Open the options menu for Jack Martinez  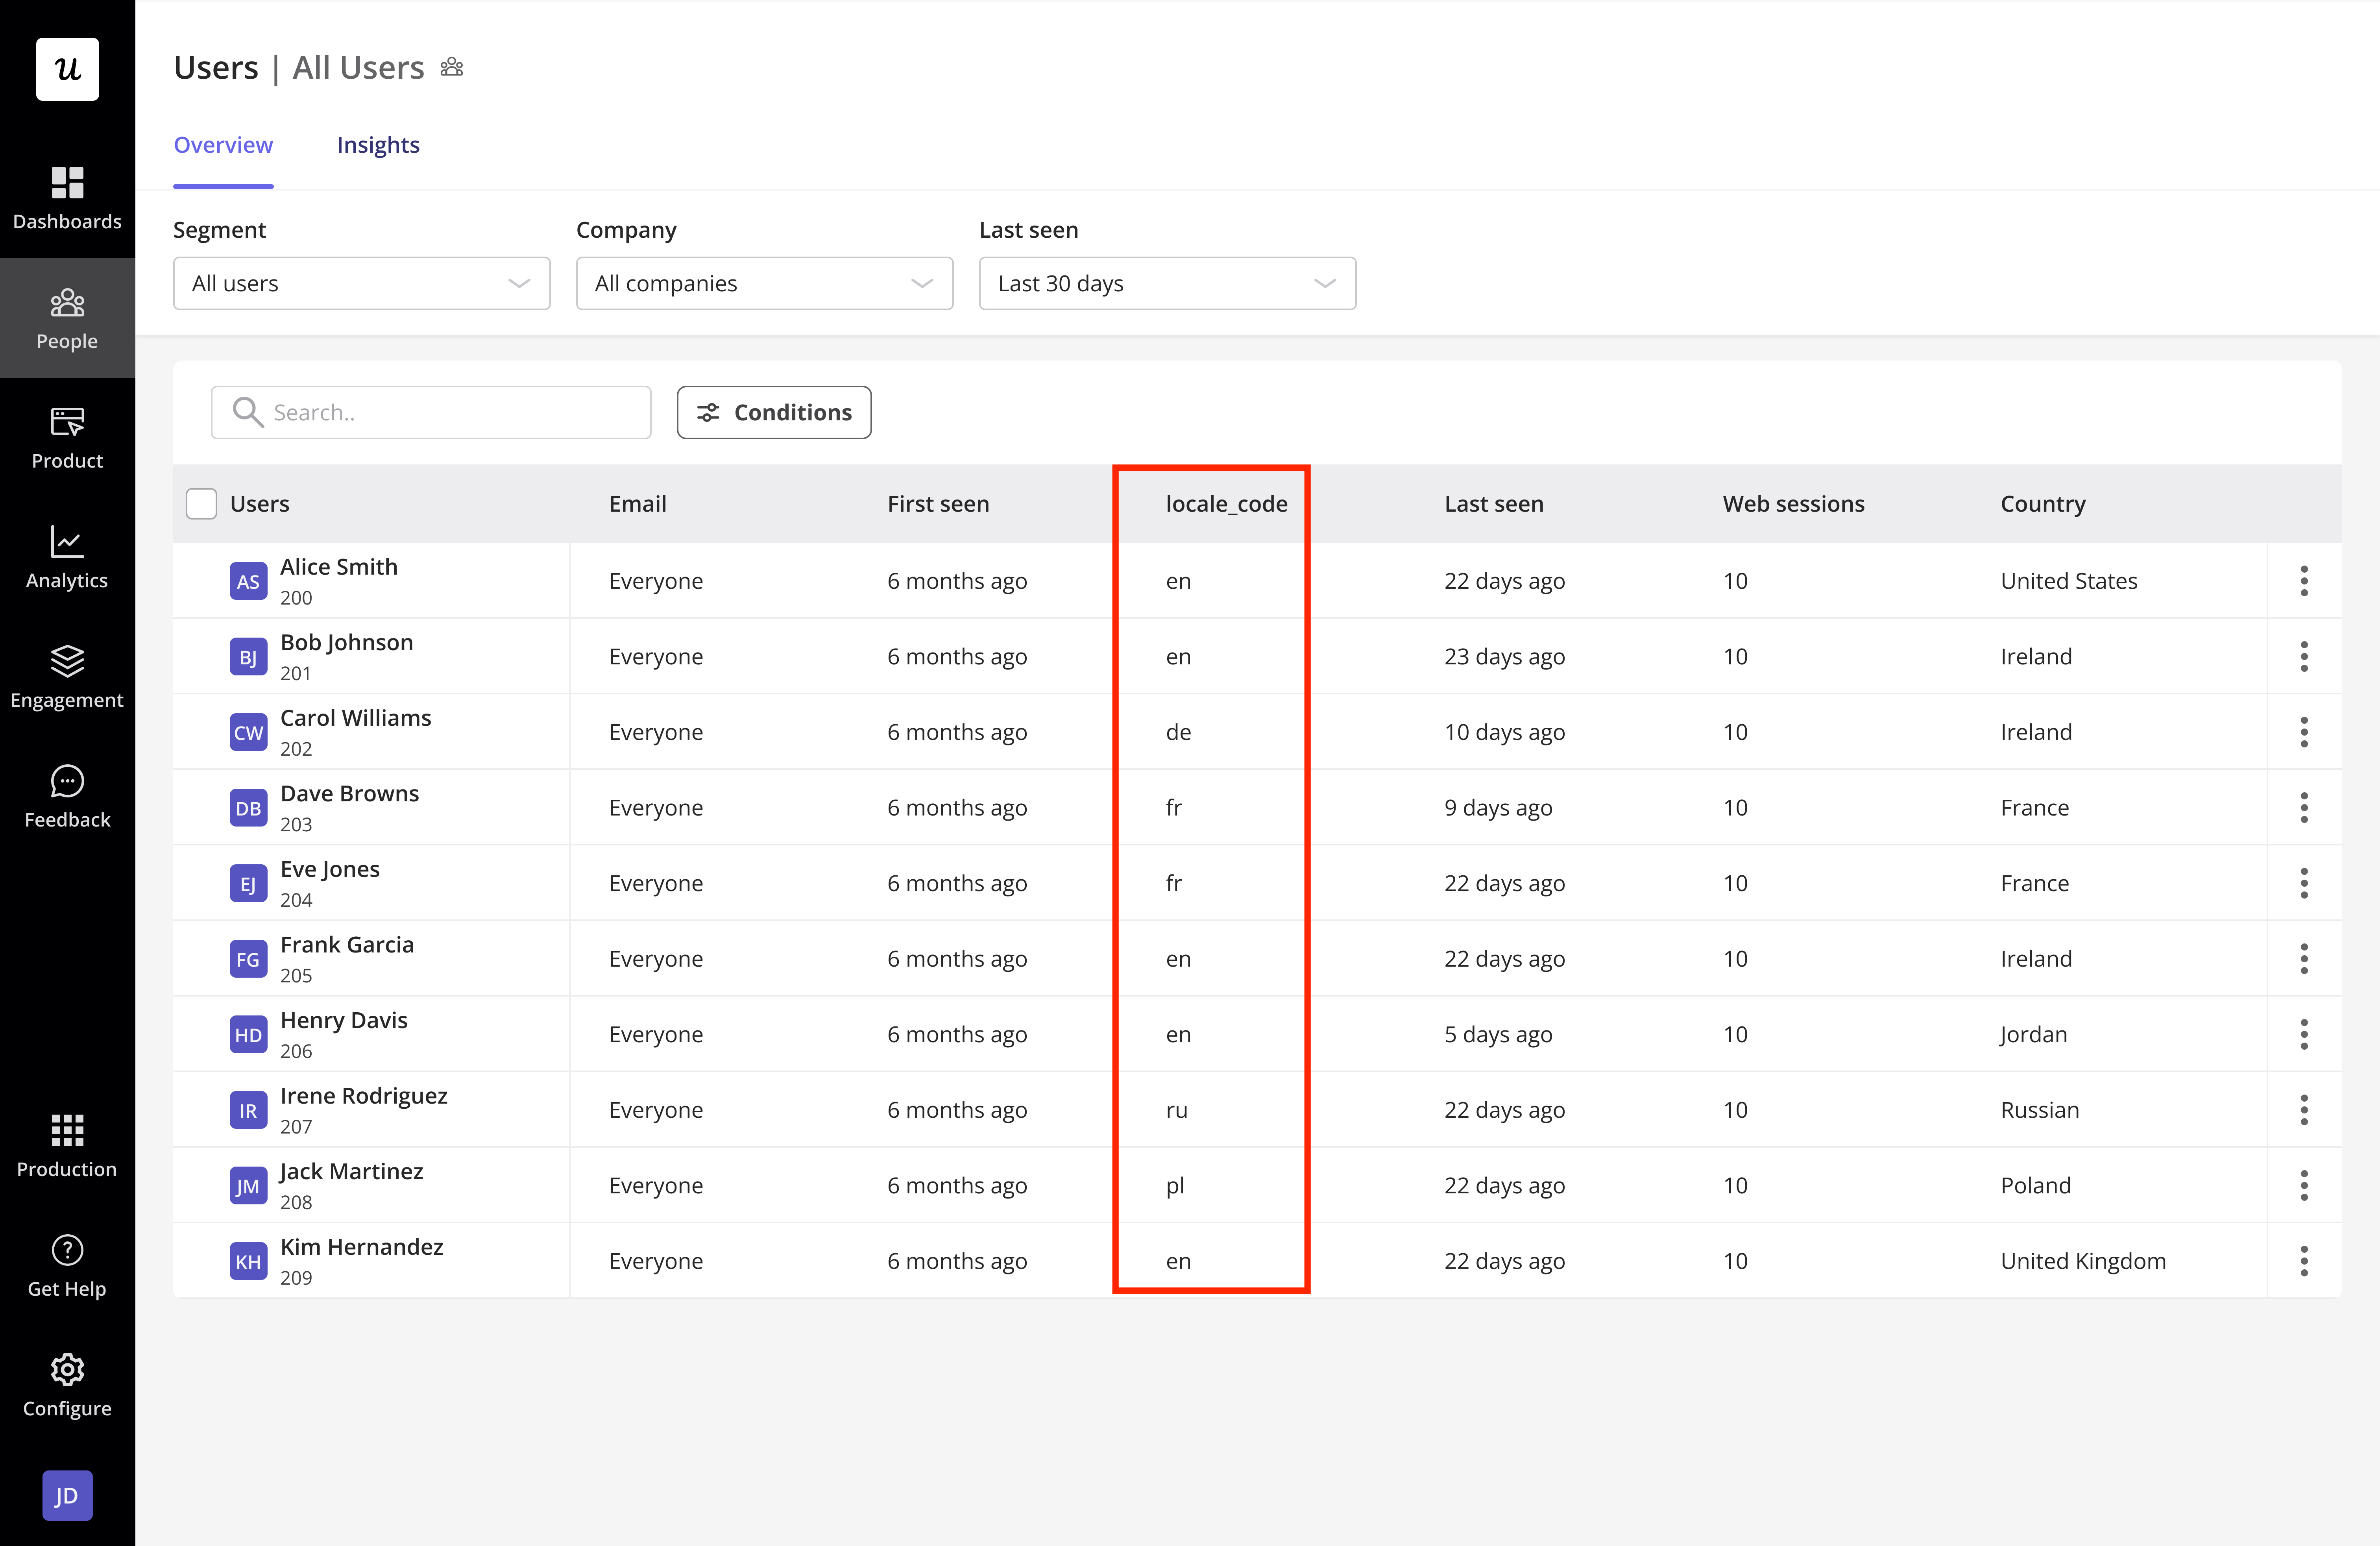point(2304,1185)
